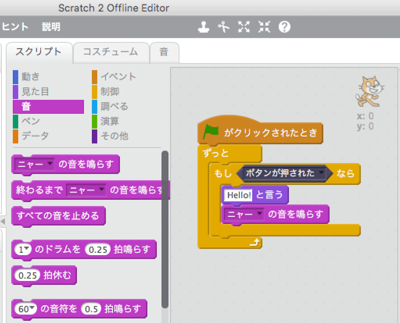Open the ヒント menu
This screenshot has width=400, height=323.
15,27
